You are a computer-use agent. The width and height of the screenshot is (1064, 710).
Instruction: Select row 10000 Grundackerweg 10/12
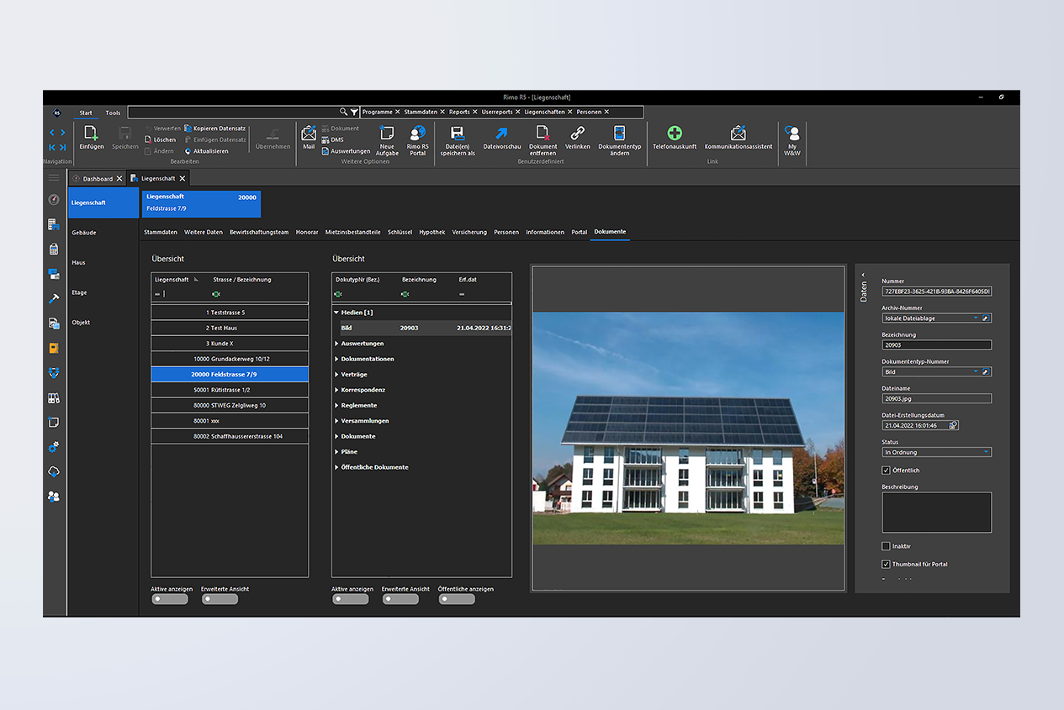(x=230, y=359)
